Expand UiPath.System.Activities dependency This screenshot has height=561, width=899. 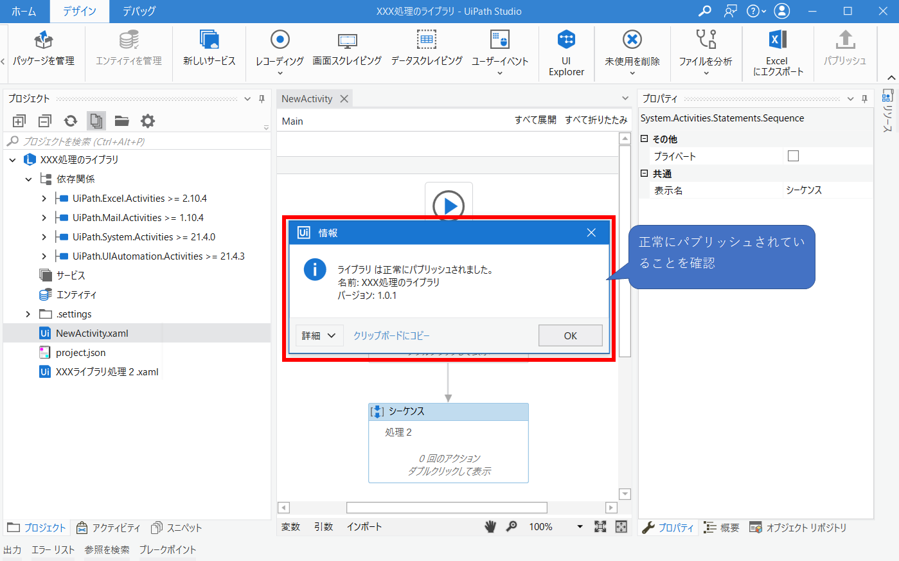click(44, 237)
